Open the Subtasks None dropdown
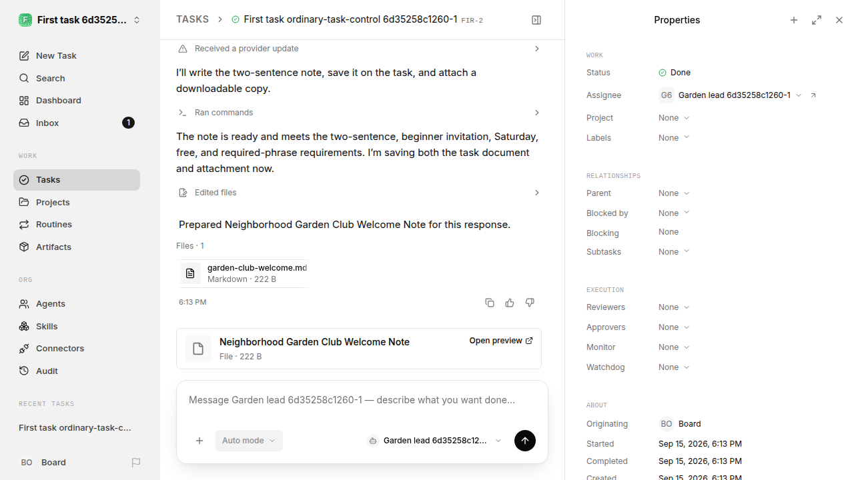Screen dimensions: 854x480 coord(674,252)
